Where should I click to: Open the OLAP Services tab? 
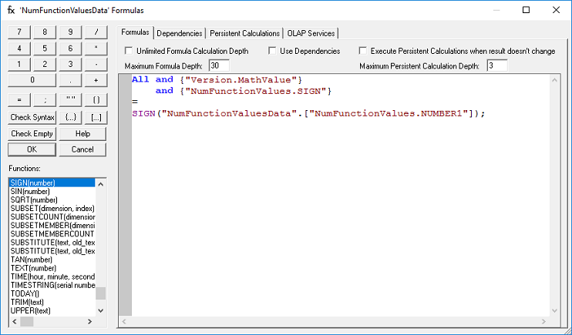point(311,33)
